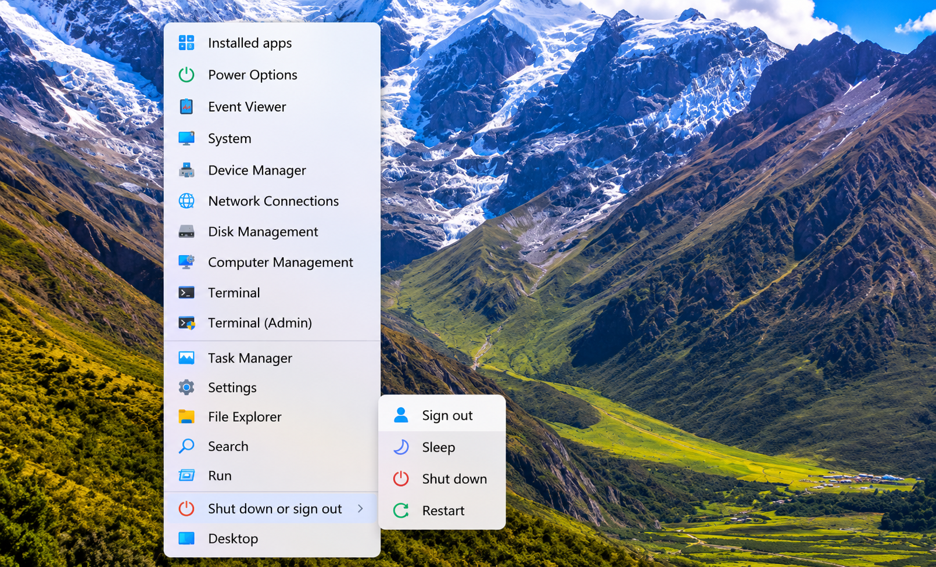Select Shut down or sign out
Viewport: 936px width, 567px height.
(x=272, y=508)
